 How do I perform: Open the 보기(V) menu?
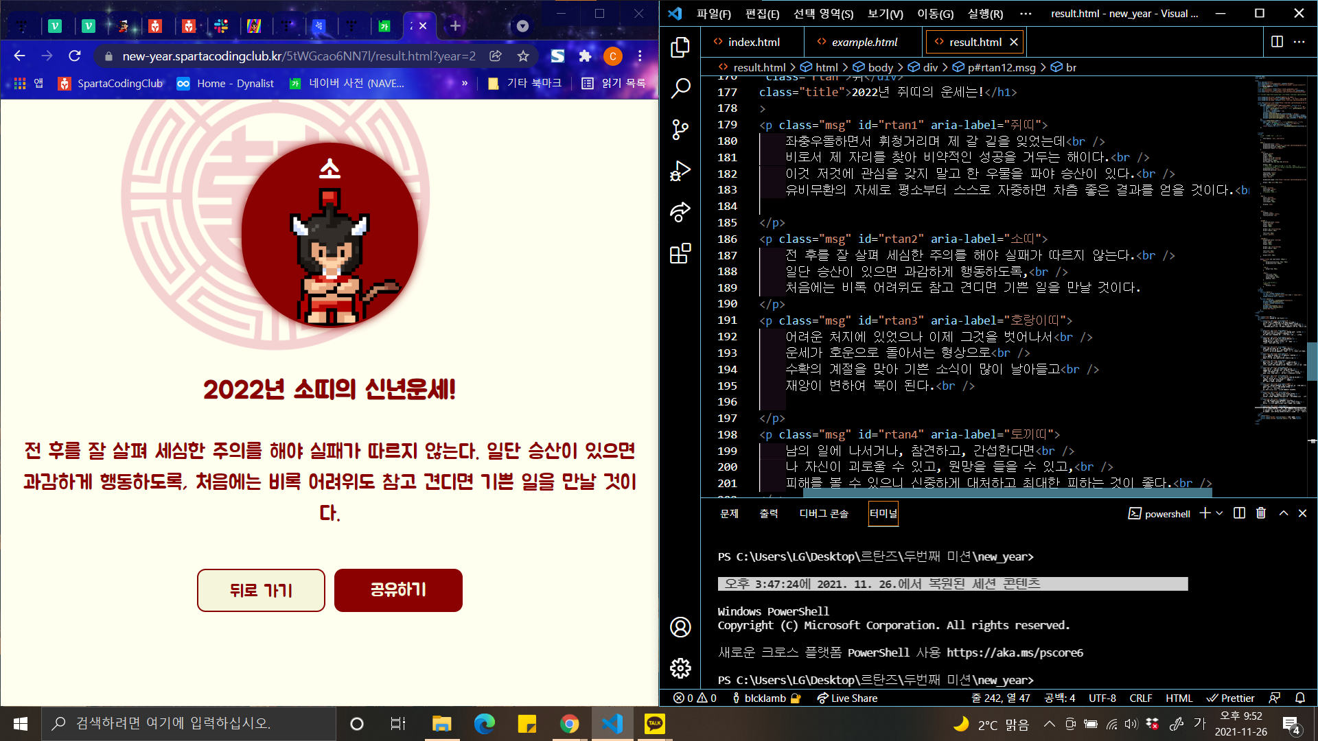point(885,14)
